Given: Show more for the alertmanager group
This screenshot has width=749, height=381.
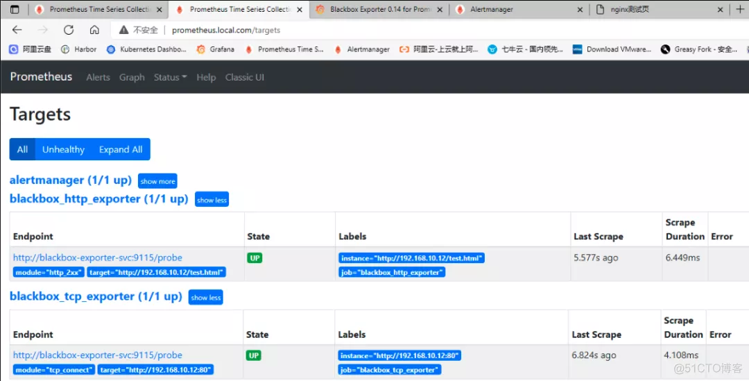Looking at the screenshot, I should pos(157,181).
